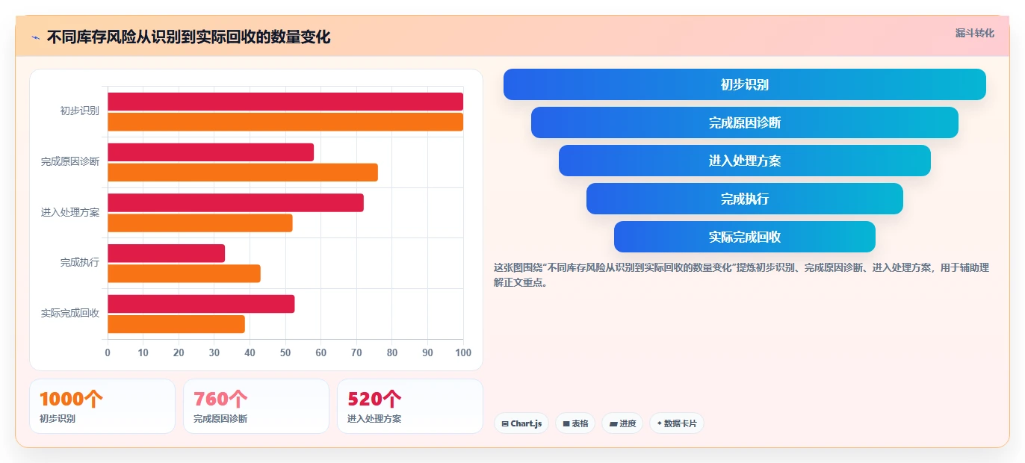
Task: Click the orange bar for 完成原因诊断
Action: pos(243,173)
